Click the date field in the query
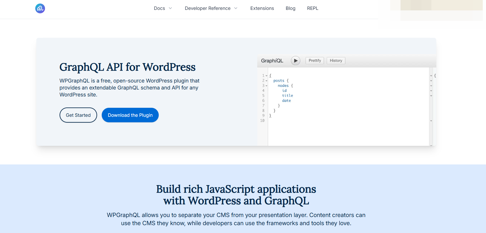 (286, 101)
